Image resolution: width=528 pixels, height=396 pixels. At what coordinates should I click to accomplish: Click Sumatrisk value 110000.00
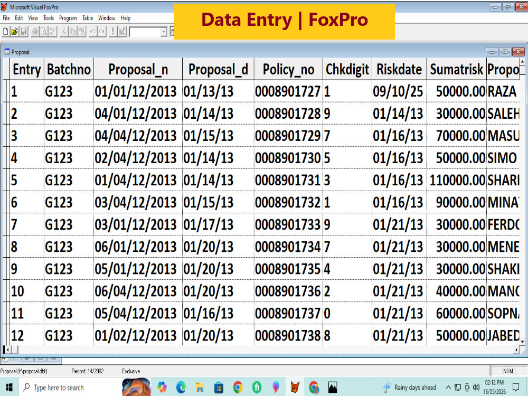point(457,180)
